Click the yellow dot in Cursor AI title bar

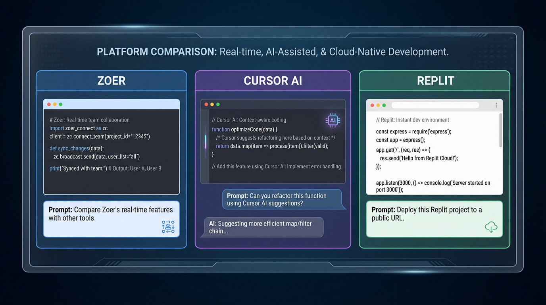pos(211,104)
